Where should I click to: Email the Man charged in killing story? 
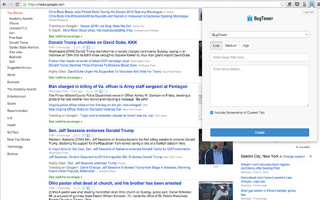(105, 91)
